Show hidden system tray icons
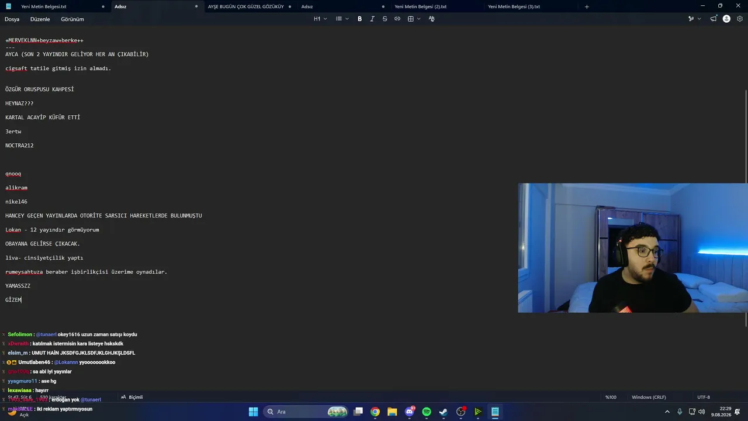Viewport: 748px width, 421px height. click(x=667, y=412)
